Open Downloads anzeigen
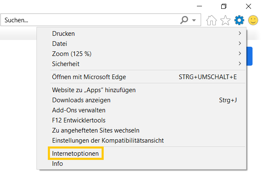Screen dimensions: 267x178 pyautogui.click(x=141, y=100)
